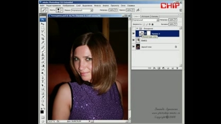The width and height of the screenshot is (221, 124).
Task: Select the Type tool
Action: [43, 81]
